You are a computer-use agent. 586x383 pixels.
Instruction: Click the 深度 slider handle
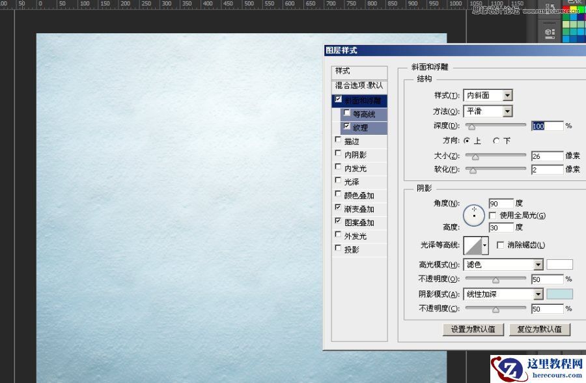471,126
